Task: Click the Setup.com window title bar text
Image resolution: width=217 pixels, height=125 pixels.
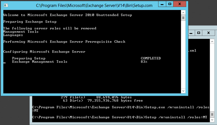Action: (94, 5)
